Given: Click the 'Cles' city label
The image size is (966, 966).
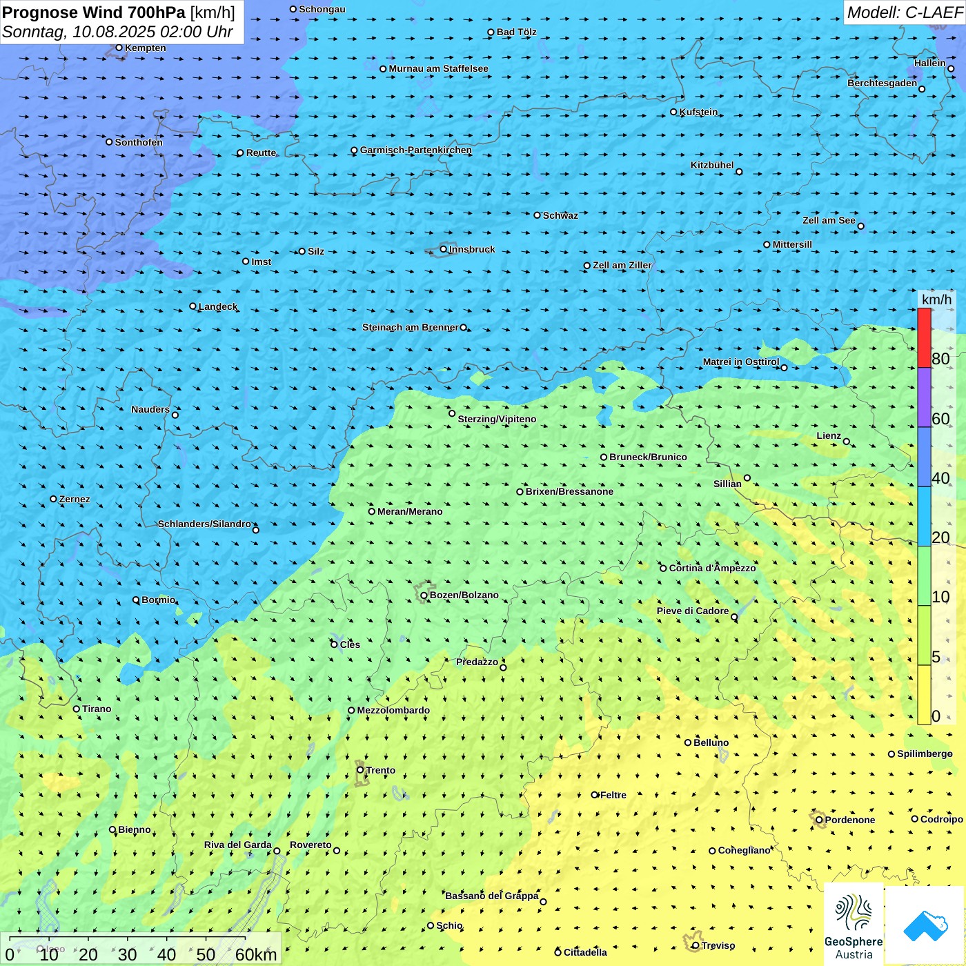Looking at the screenshot, I should [x=351, y=644].
